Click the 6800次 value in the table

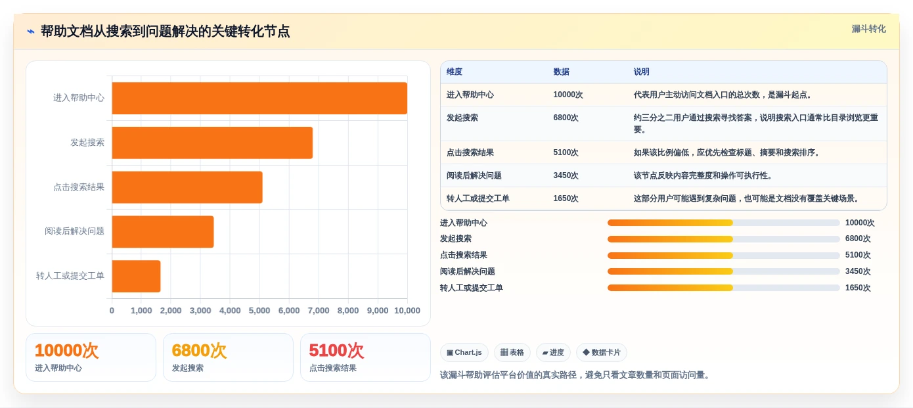point(566,118)
